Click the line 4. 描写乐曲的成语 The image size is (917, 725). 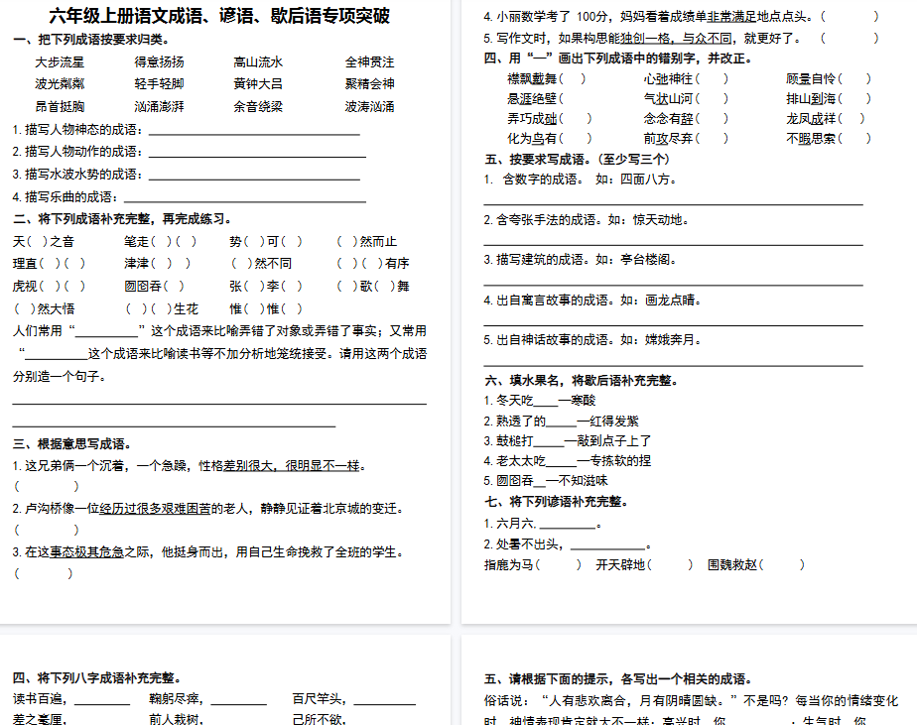[190, 197]
